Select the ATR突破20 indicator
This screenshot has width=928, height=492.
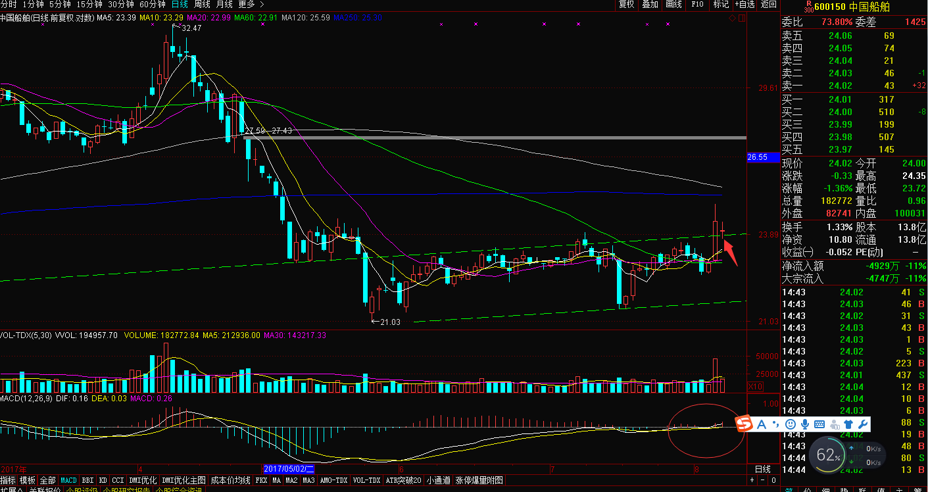[403, 481]
